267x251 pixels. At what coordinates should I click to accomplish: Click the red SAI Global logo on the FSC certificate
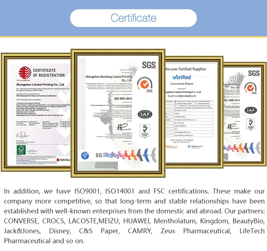point(25,73)
